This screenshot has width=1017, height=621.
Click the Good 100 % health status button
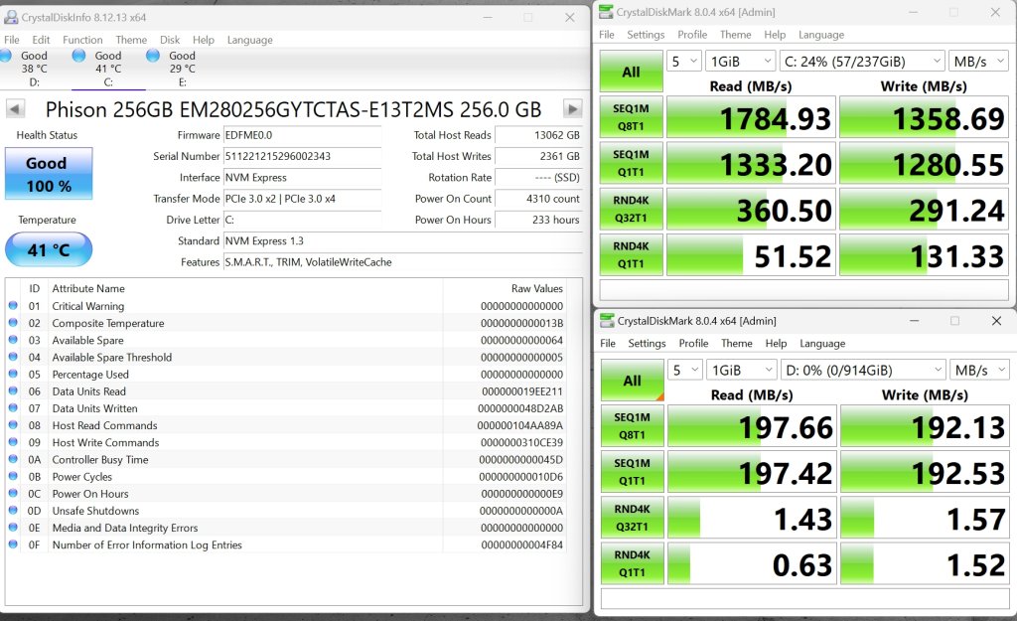coord(49,174)
